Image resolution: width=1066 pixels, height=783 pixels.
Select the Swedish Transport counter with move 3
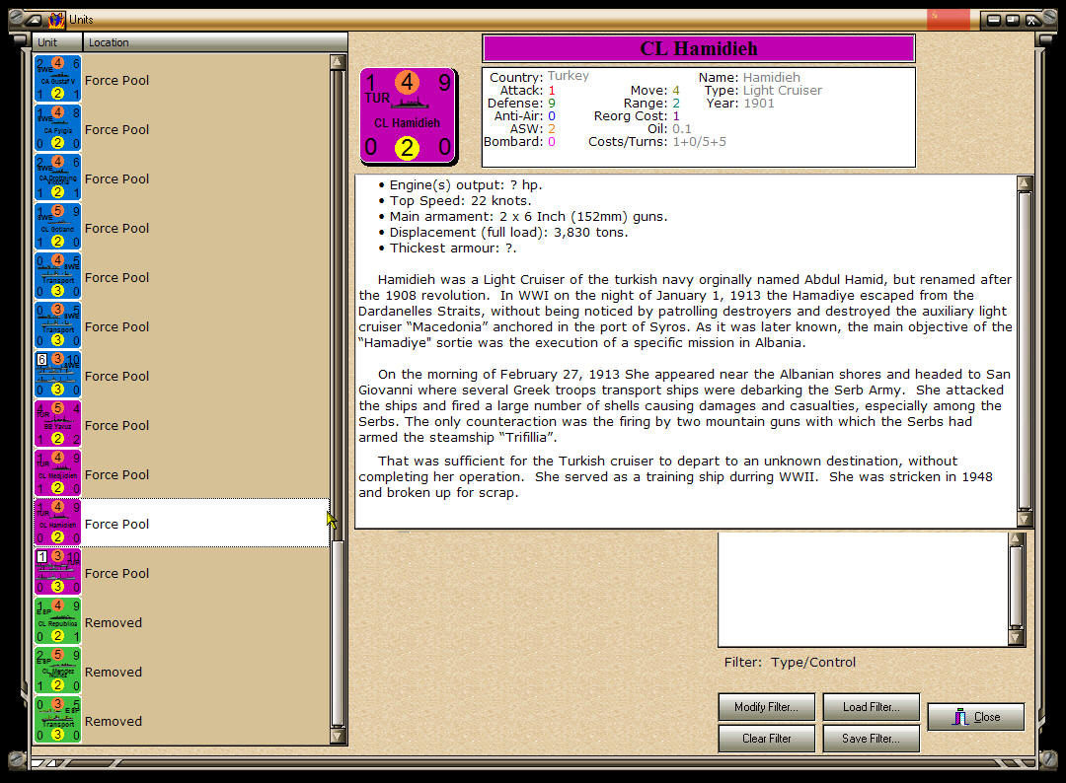pyautogui.click(x=58, y=326)
